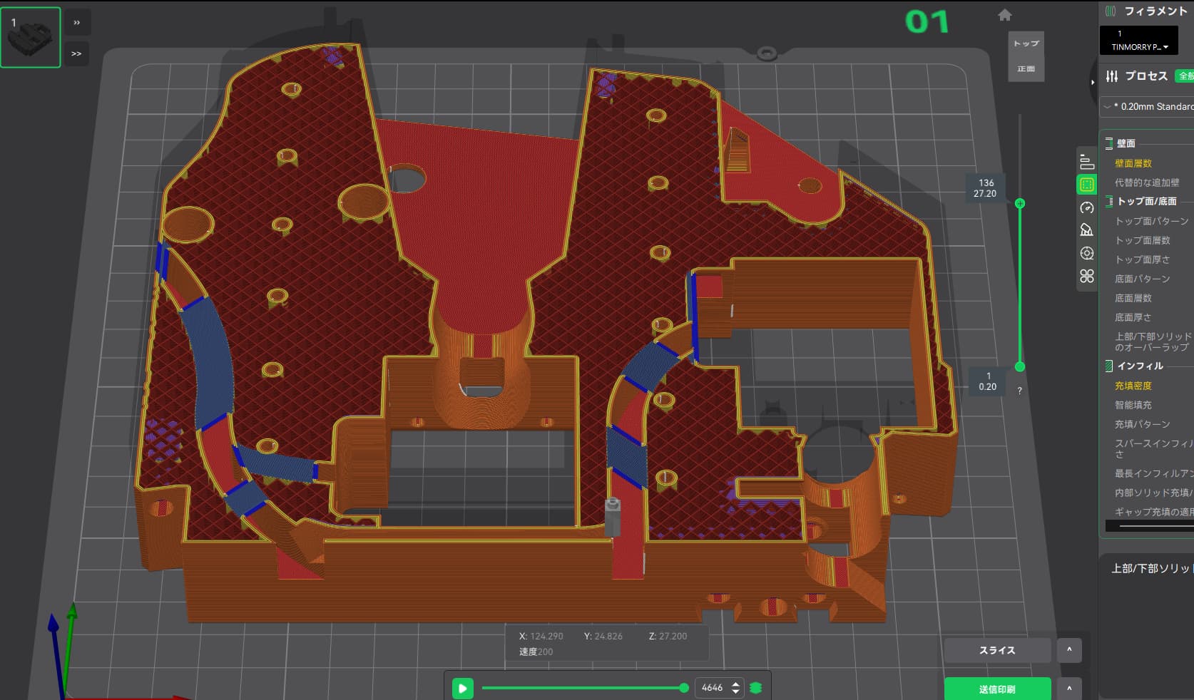Click the green 送信印刷 button
Screen dimensions: 1194x700
[x=997, y=689]
